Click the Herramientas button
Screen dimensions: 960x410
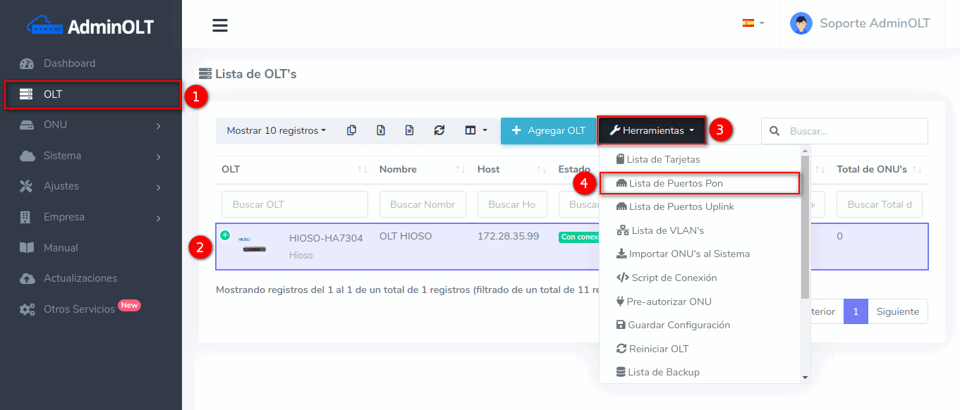pyautogui.click(x=652, y=130)
